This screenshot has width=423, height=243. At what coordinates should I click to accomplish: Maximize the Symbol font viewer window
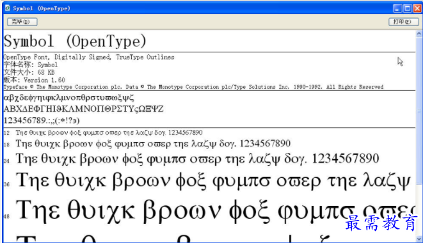pyautogui.click(x=408, y=8)
